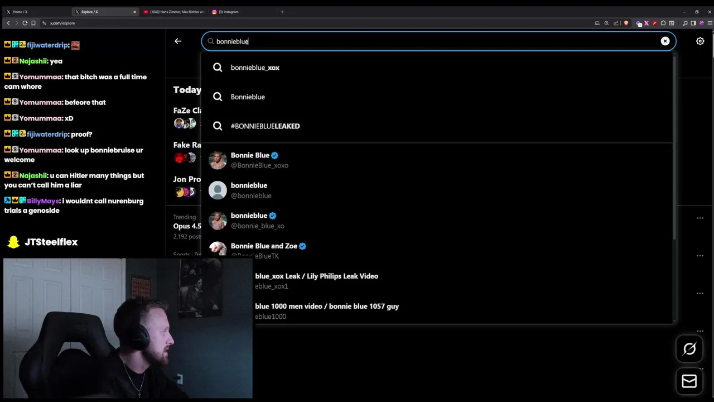Image resolution: width=714 pixels, height=402 pixels.
Task: Click the browser back button
Action: [8, 23]
